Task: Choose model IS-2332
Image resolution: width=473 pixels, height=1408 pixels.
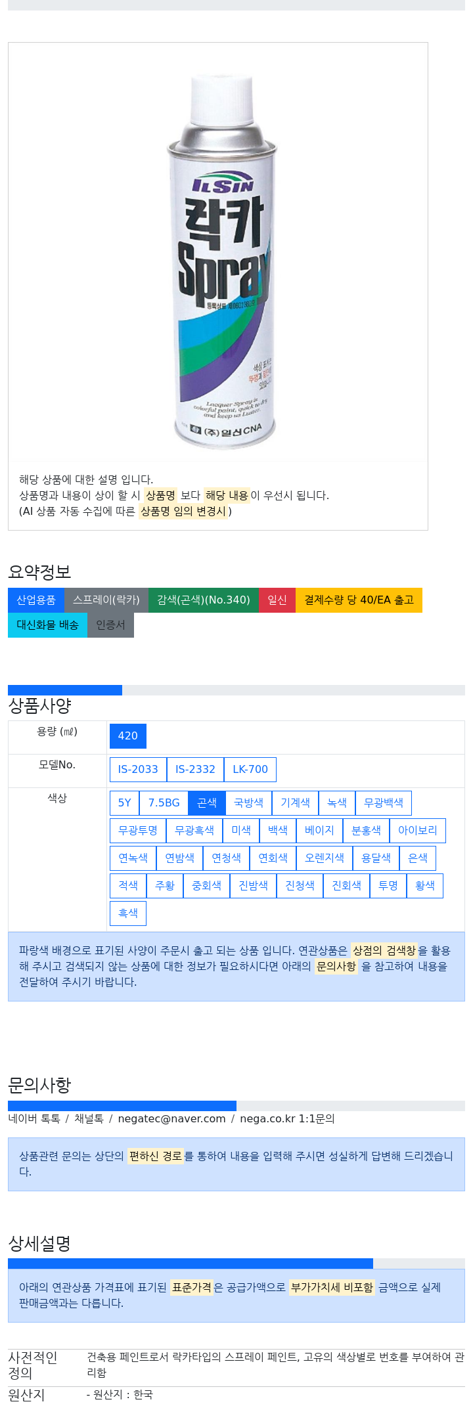Action: coord(195,770)
